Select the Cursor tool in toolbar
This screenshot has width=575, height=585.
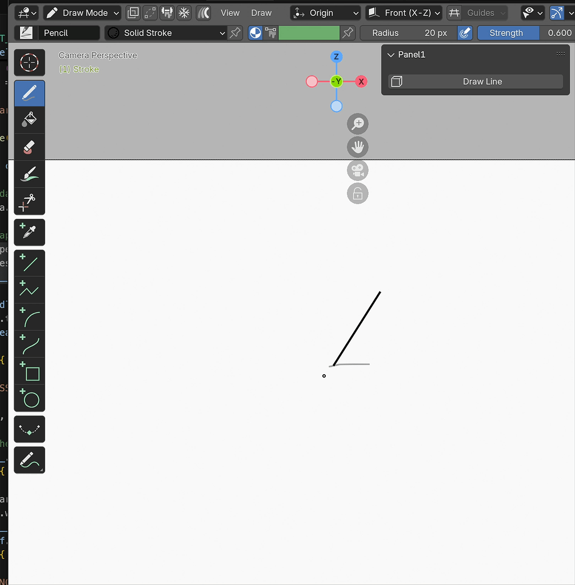tap(30, 62)
